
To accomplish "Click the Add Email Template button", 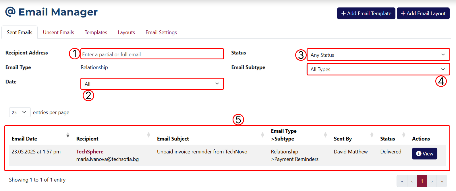I will [366, 13].
